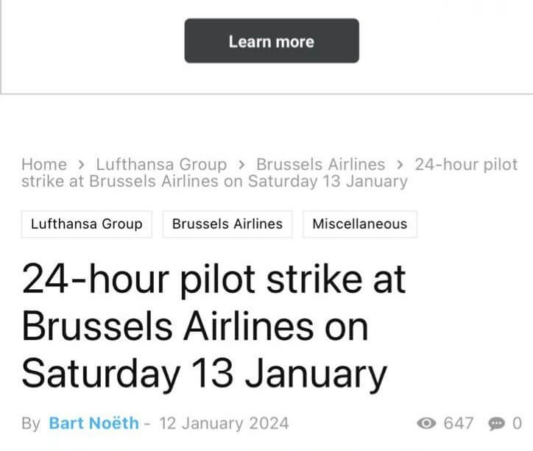This screenshot has height=451, width=533.
Task: Click the 'By' author prefix label
Action: pos(31,424)
